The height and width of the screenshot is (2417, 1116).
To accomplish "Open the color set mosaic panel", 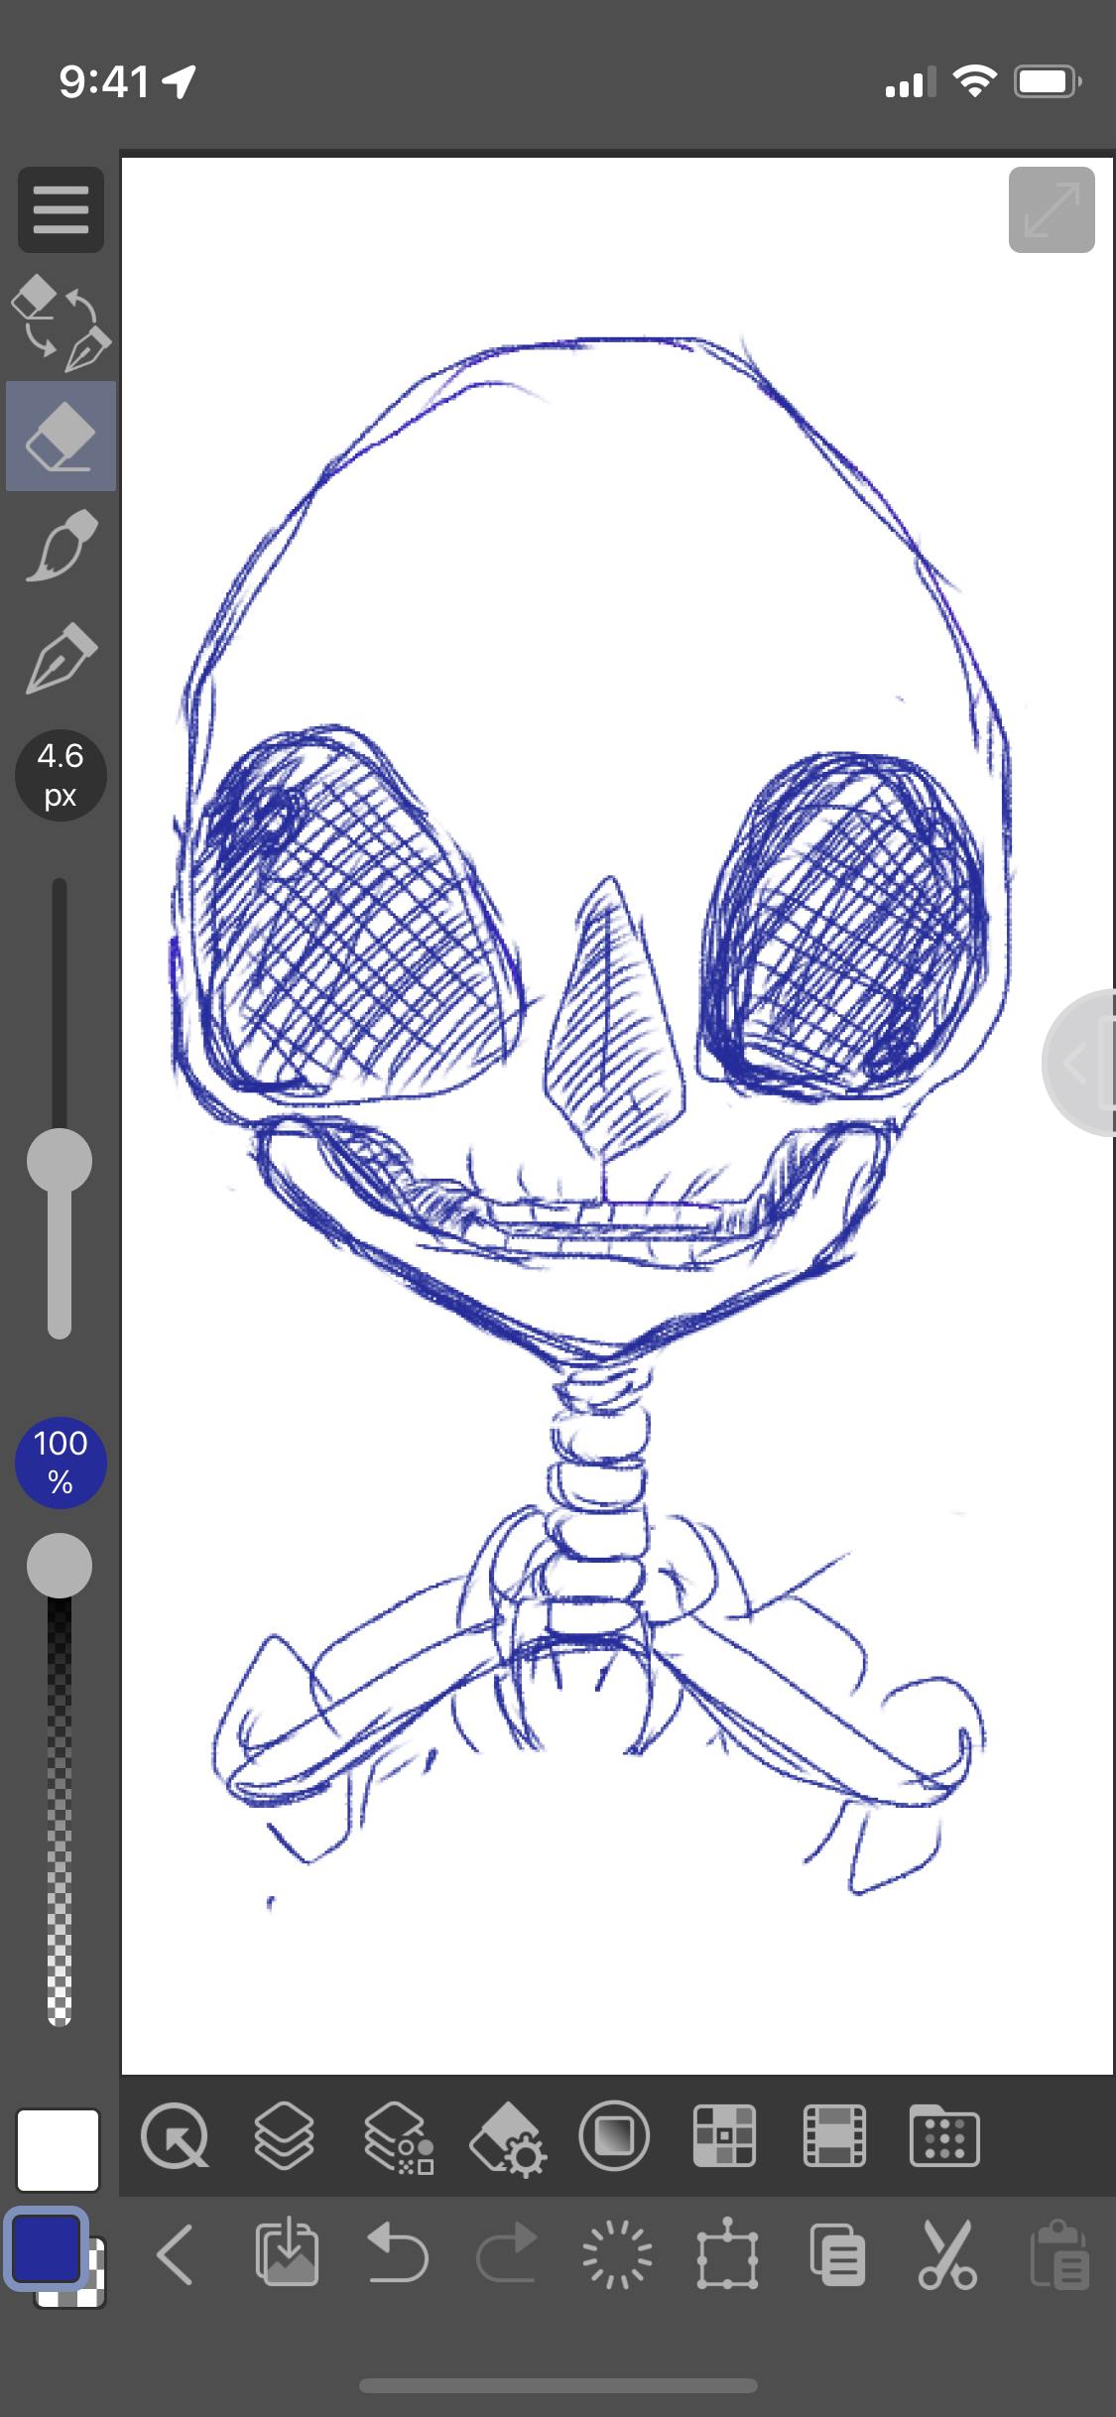I will (x=725, y=2136).
